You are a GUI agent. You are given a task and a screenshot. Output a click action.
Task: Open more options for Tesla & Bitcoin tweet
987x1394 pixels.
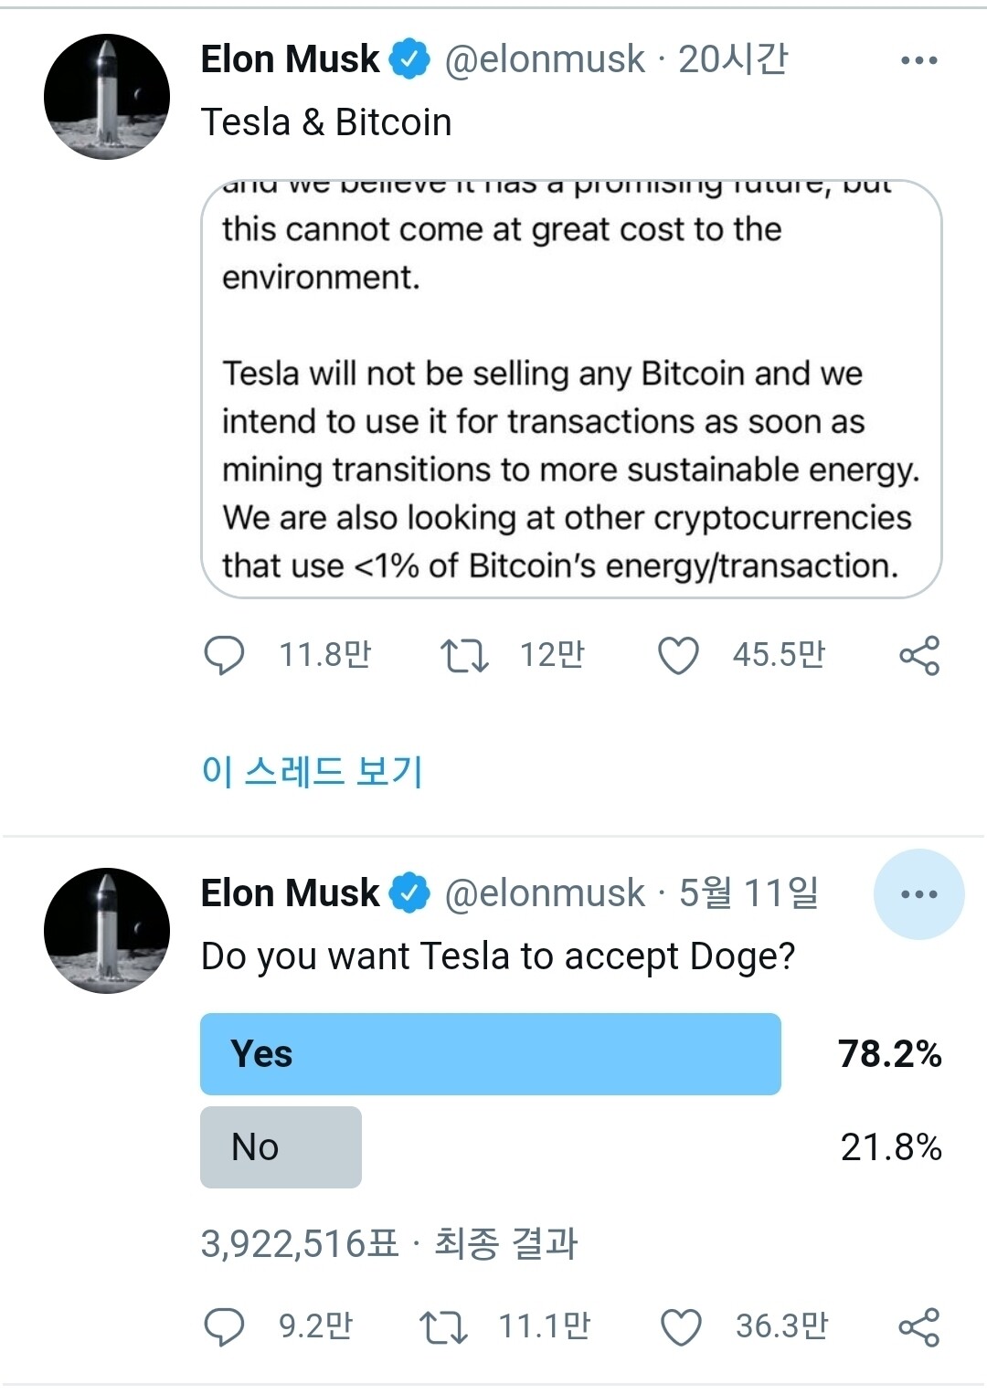(918, 60)
